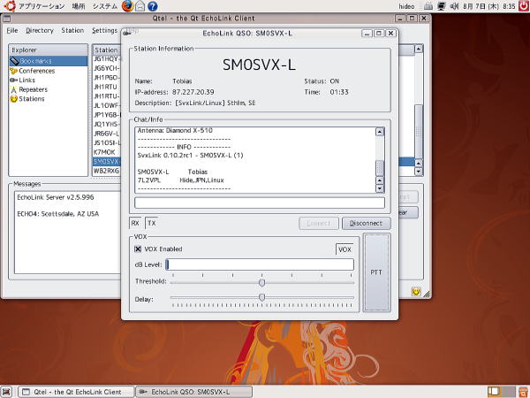Open the Station menu in Qtel
Image resolution: width=530 pixels, height=398 pixels.
tap(72, 30)
